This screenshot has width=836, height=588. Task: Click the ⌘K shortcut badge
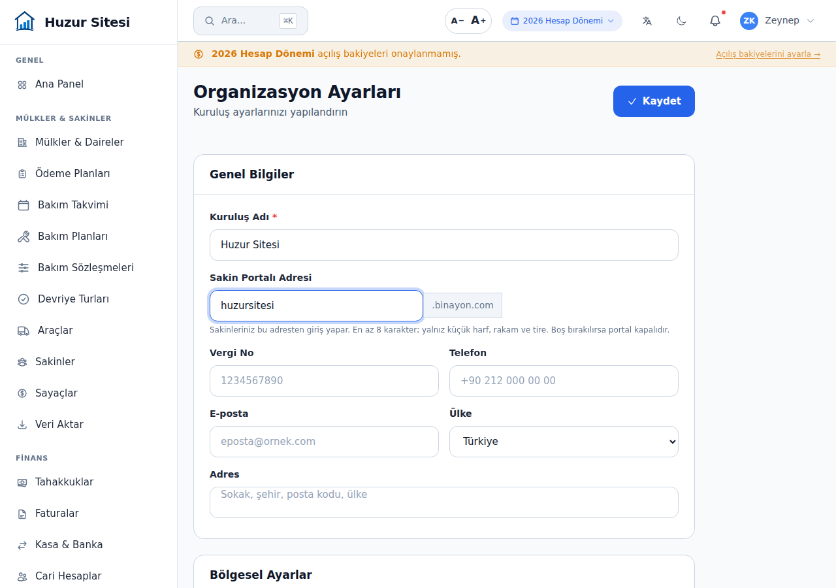pos(288,21)
